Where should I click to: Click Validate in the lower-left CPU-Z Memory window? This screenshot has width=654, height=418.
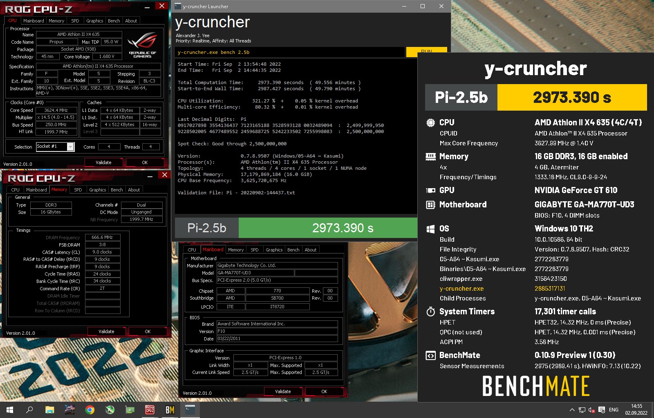(106, 331)
